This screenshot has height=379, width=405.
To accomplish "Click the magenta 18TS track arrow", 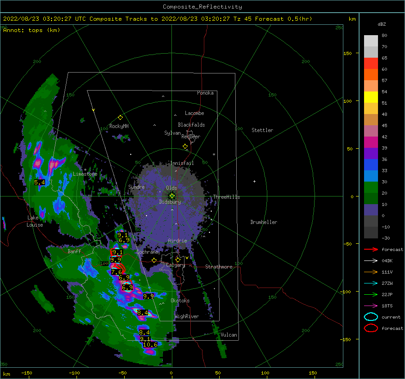I will pyautogui.click(x=371, y=306).
